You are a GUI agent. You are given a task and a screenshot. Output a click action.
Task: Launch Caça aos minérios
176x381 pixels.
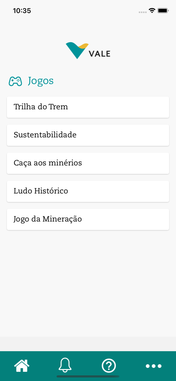88,163
